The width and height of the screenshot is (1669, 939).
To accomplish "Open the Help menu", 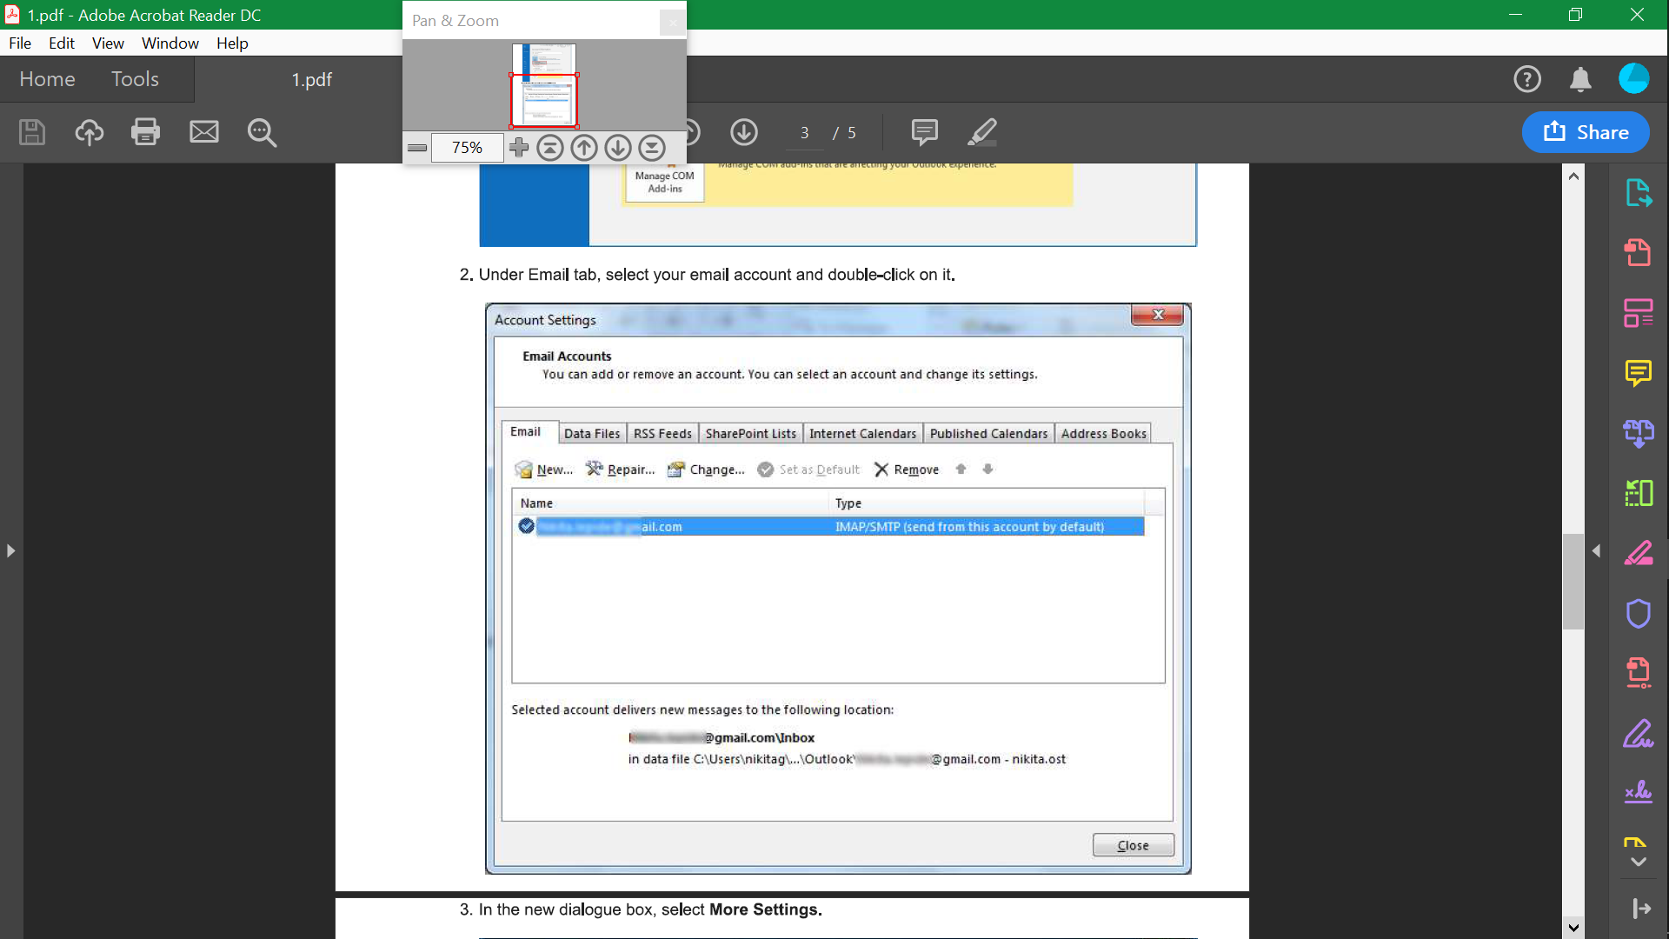I will (232, 43).
